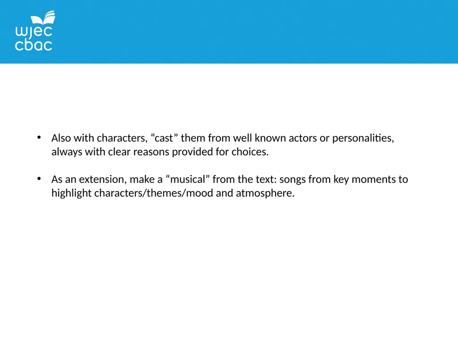Click the word 'atmosphere'
Screen dimensions: 458x344
coord(265,193)
